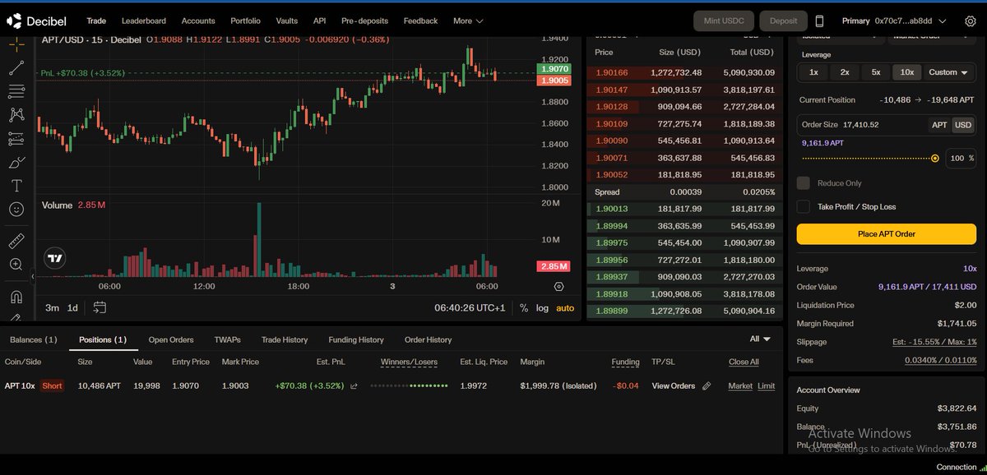
Task: Open the mobile device icon
Action: (819, 21)
